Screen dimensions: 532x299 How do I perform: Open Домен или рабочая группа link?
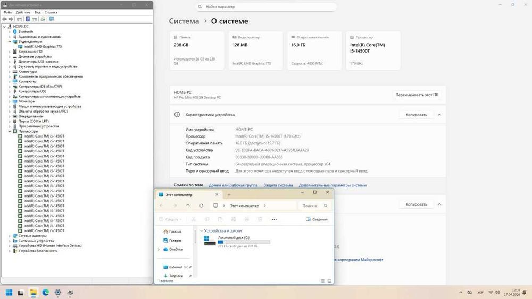click(x=233, y=185)
